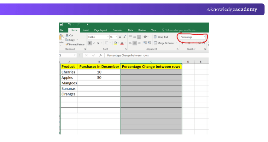Switch to the Home ribbon tab

click(x=74, y=30)
